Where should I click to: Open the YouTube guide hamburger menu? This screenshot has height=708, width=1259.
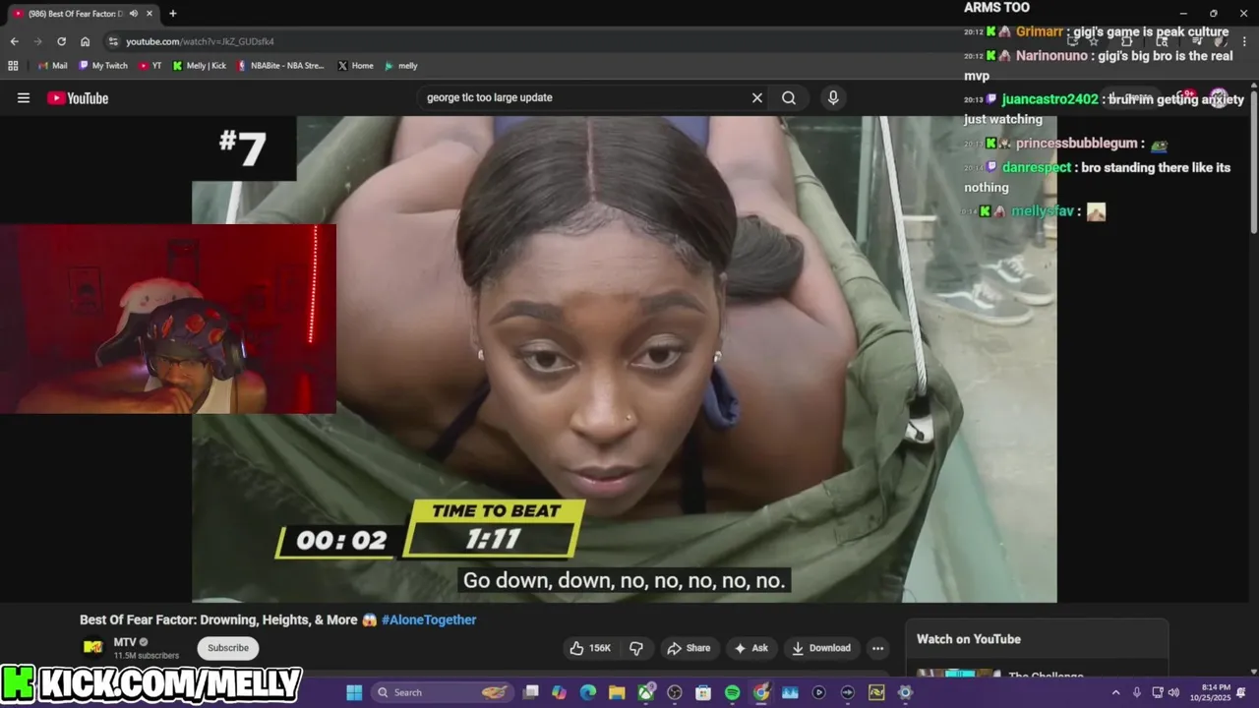24,97
